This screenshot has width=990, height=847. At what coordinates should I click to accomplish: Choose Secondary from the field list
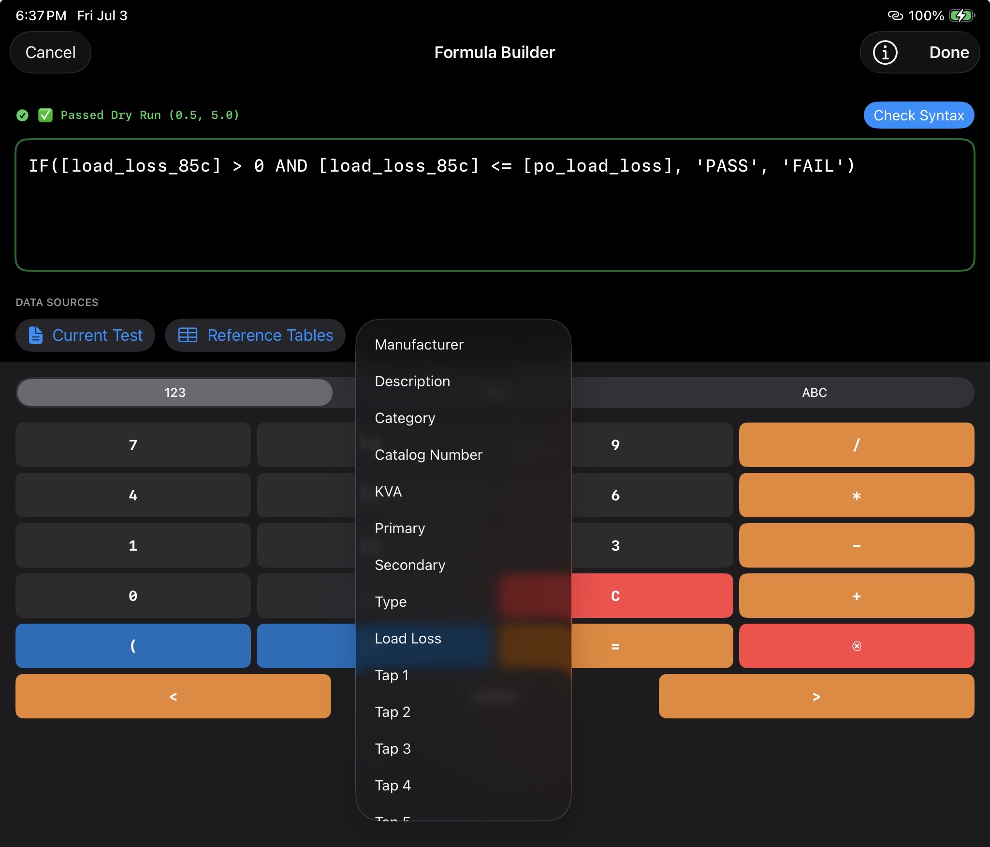click(x=463, y=565)
